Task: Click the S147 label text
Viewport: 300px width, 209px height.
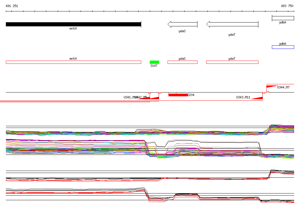Action: (154, 66)
